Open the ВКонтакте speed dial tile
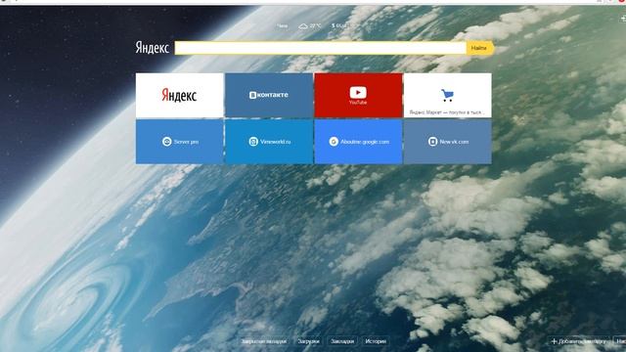Image resolution: width=626 pixels, height=352 pixels. click(269, 96)
